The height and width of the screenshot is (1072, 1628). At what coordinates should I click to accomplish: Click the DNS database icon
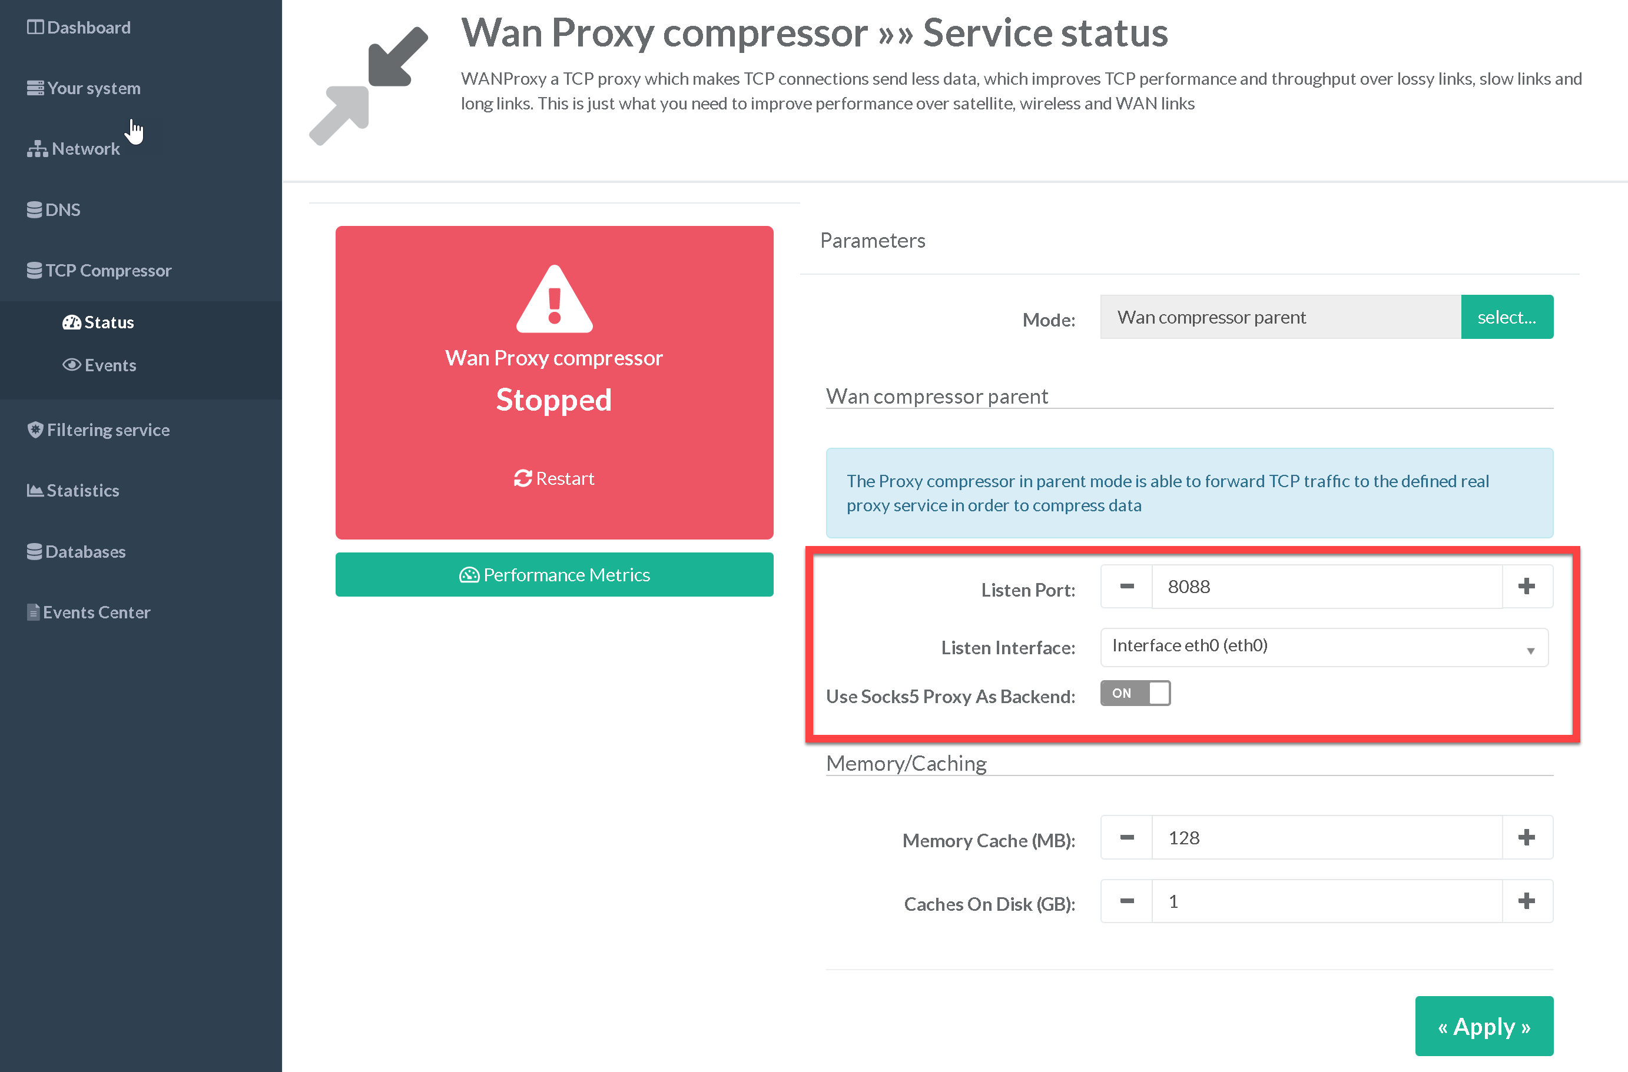(x=34, y=210)
